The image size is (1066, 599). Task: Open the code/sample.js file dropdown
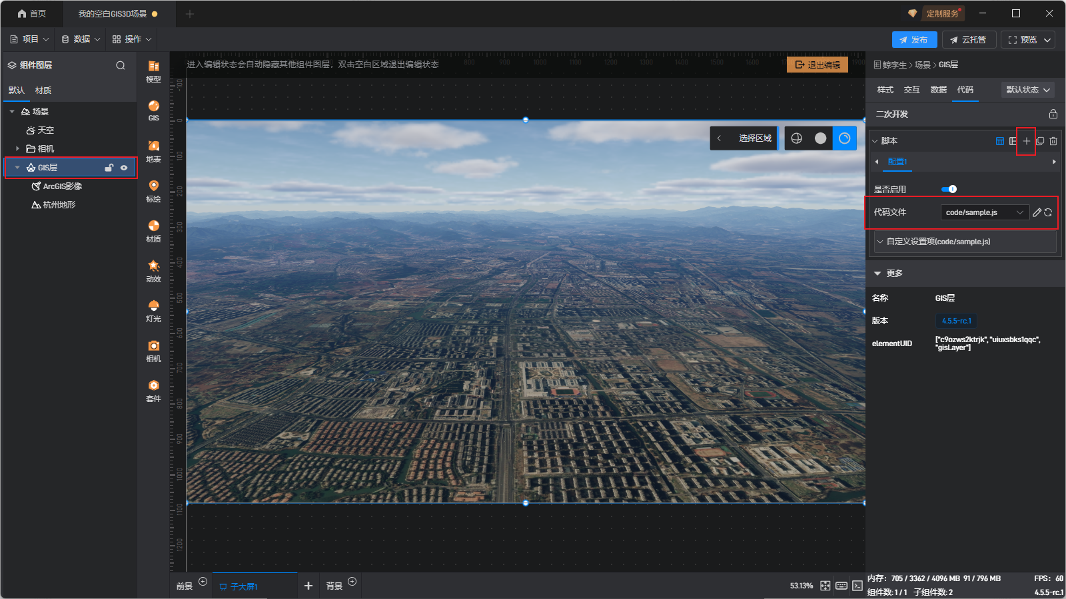(983, 212)
